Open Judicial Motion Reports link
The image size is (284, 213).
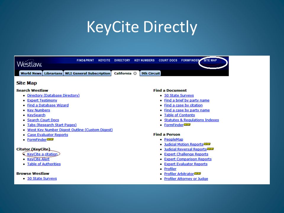tap(184, 144)
